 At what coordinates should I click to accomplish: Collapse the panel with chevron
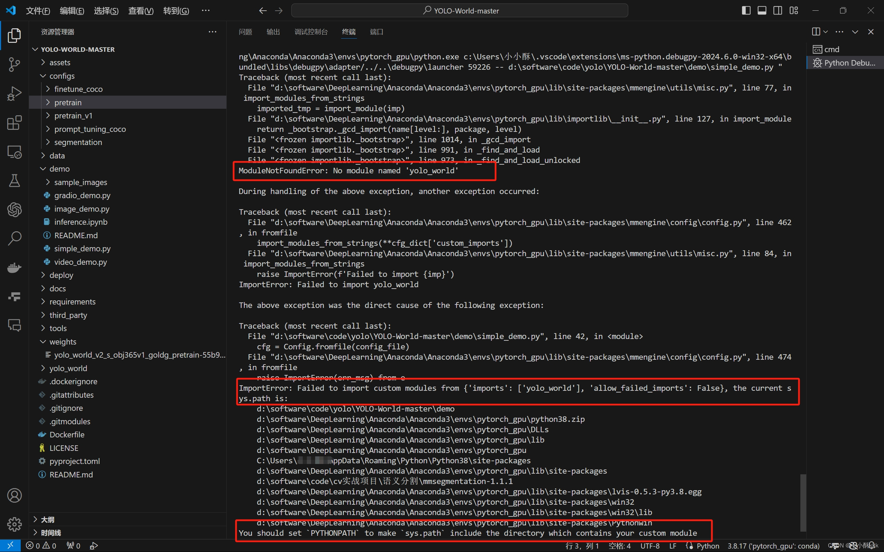855,32
